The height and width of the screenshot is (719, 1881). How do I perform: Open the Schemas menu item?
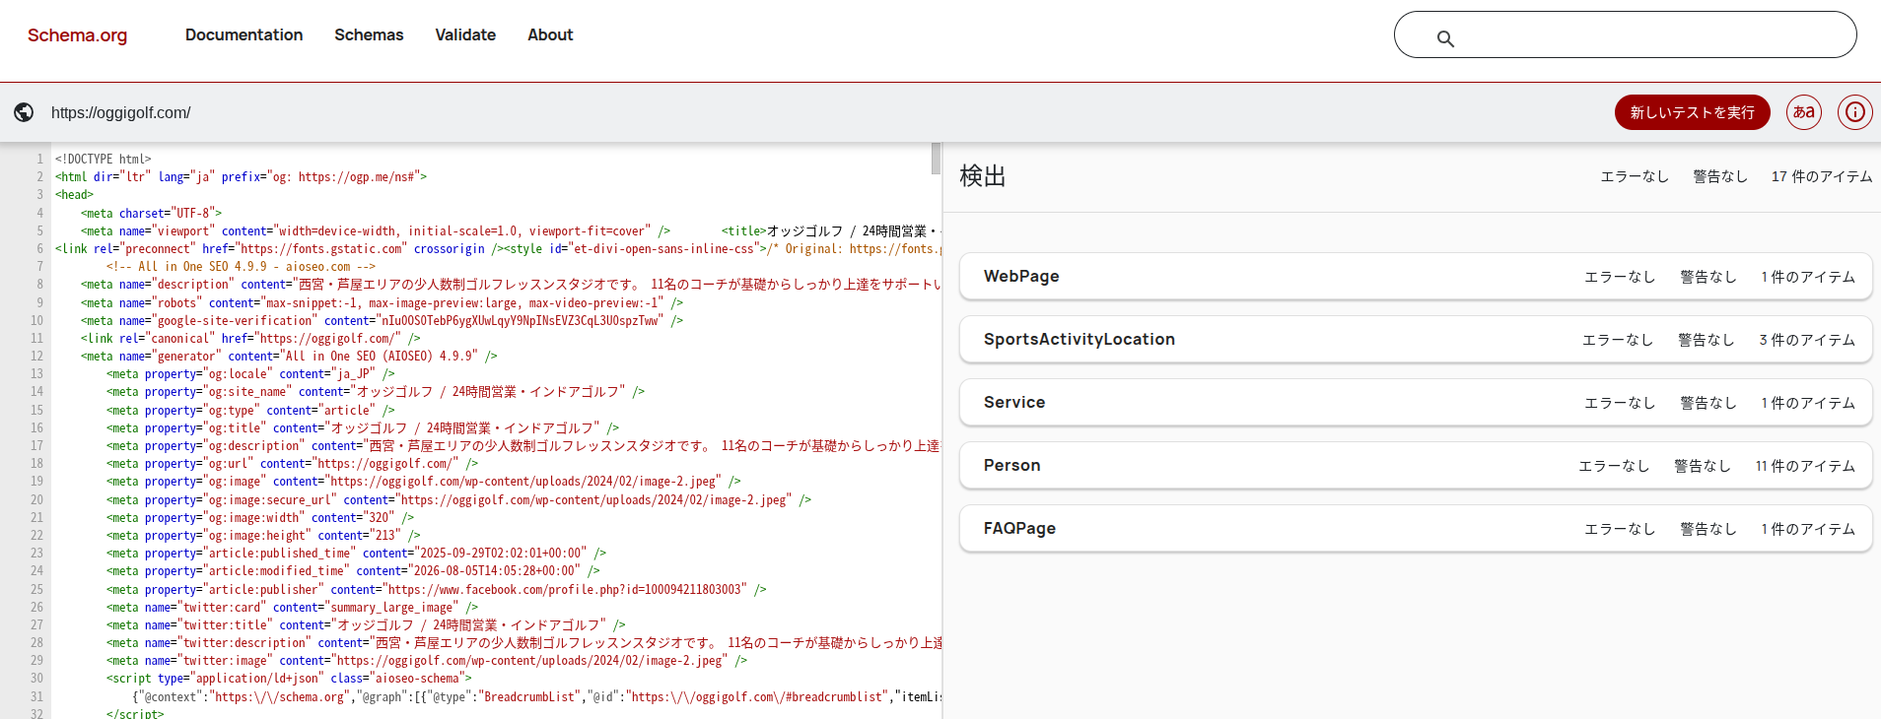coord(369,35)
